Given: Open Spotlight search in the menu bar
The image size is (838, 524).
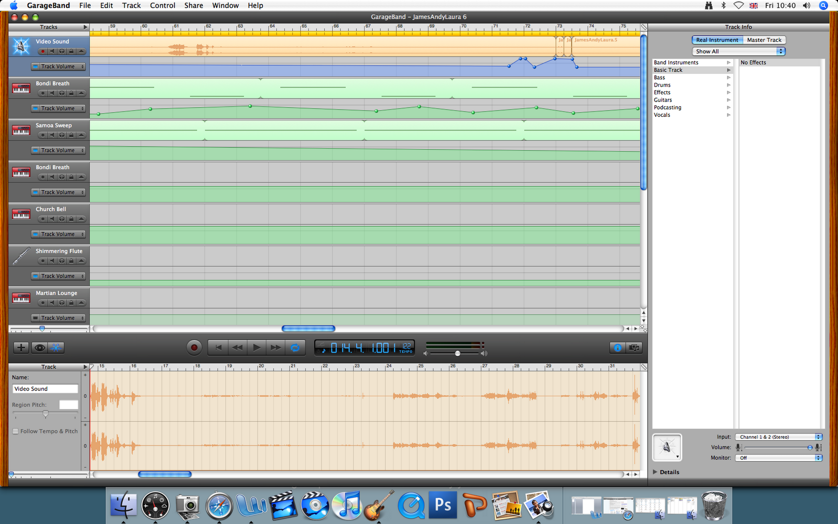Looking at the screenshot, I should pyautogui.click(x=823, y=5).
